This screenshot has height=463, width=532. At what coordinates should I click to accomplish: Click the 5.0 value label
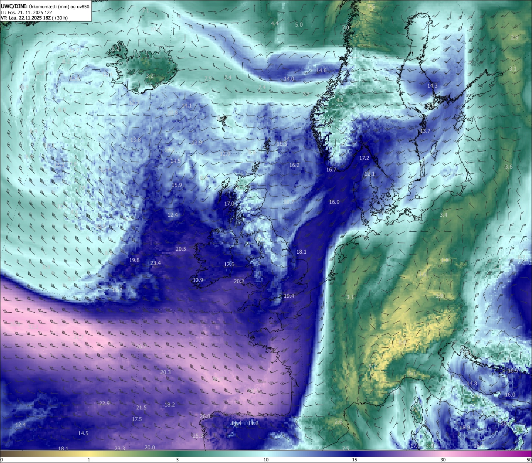point(299,25)
